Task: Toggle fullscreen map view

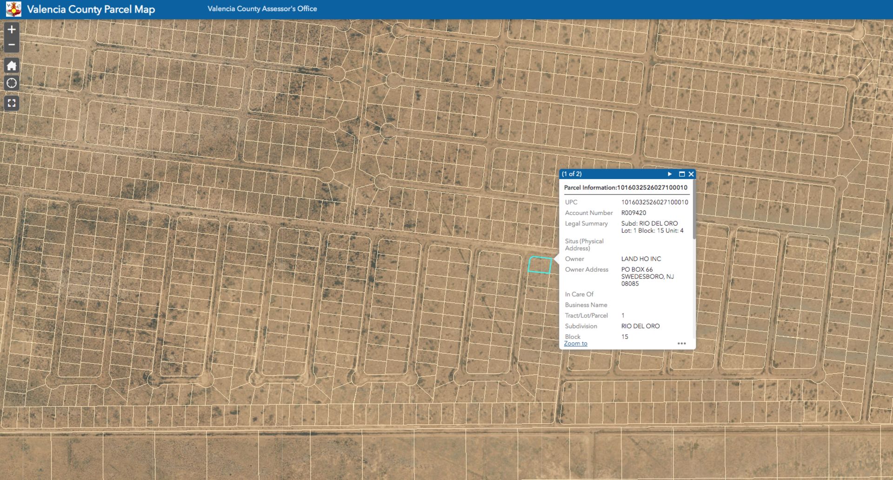Action: tap(12, 103)
